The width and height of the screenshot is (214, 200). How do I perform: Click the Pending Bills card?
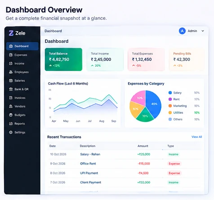187,59
